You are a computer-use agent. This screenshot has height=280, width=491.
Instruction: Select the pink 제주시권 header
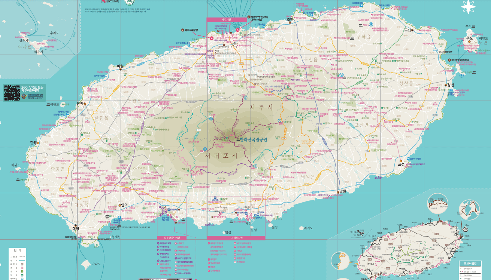click(227, 19)
